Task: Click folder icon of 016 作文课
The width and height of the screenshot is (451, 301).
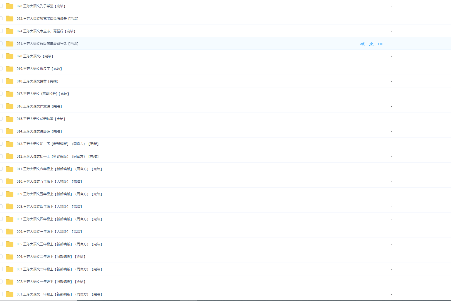Action: pyautogui.click(x=10, y=106)
